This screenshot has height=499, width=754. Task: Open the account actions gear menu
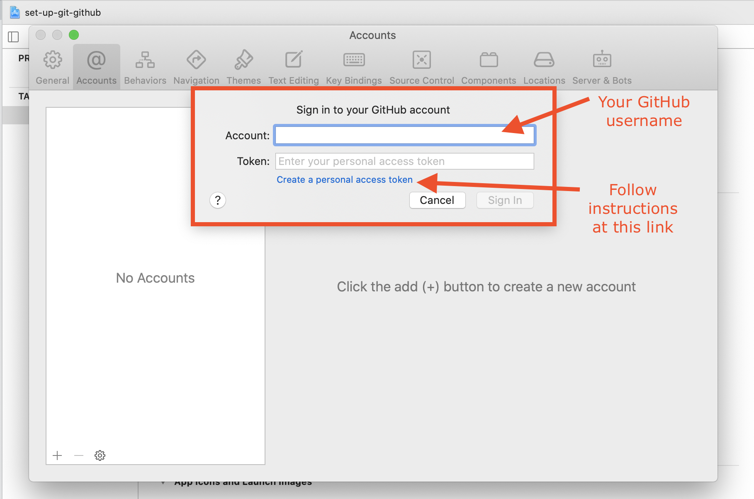(x=100, y=455)
